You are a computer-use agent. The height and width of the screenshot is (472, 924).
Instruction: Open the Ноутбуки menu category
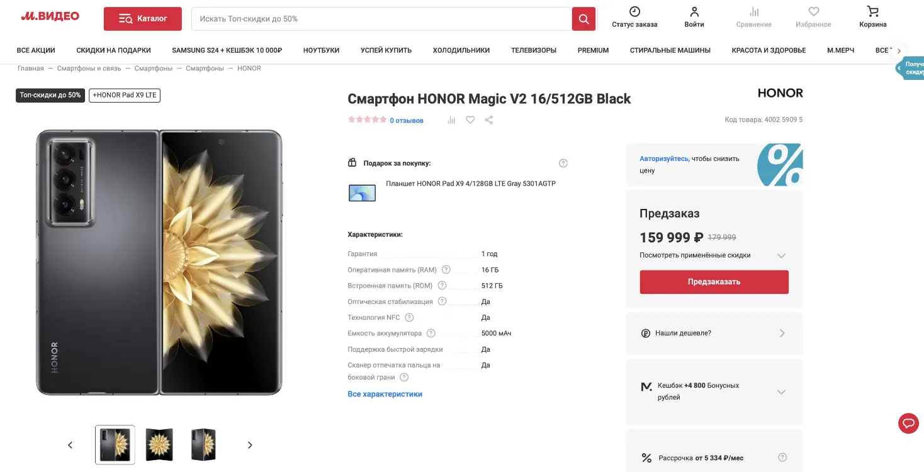[x=321, y=50]
